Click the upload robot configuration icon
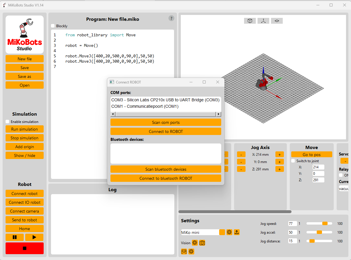 [237, 232]
